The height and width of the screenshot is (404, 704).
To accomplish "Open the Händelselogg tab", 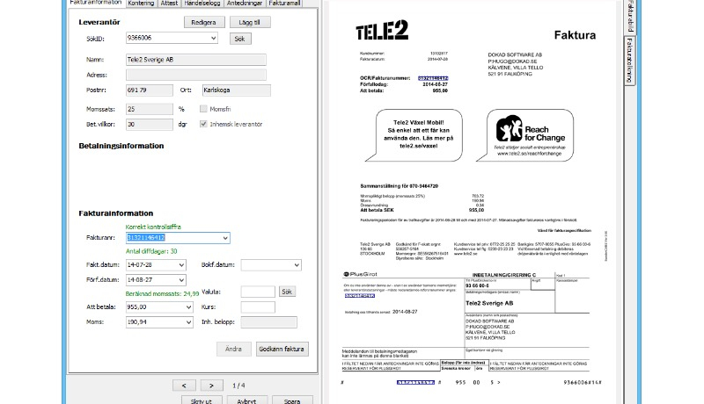I will (202, 4).
